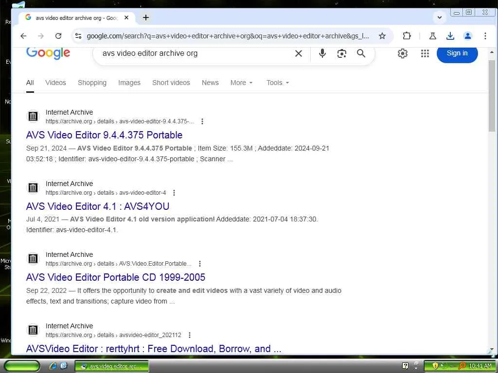The height and width of the screenshot is (373, 498).
Task: Open the Google apps grid
Action: tap(425, 53)
